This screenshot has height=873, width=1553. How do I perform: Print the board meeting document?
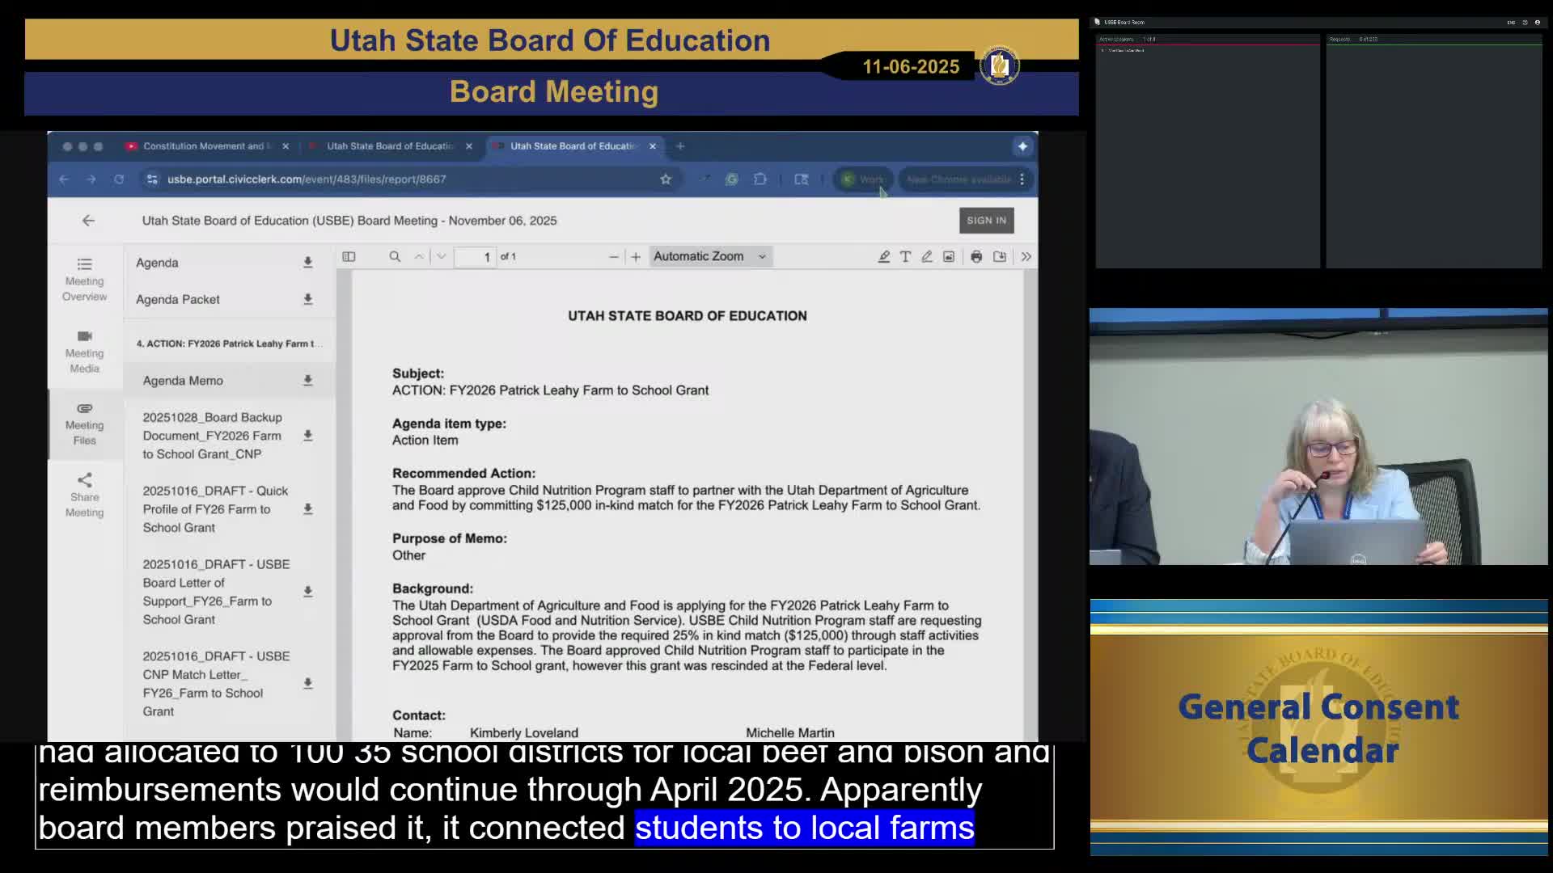976,256
